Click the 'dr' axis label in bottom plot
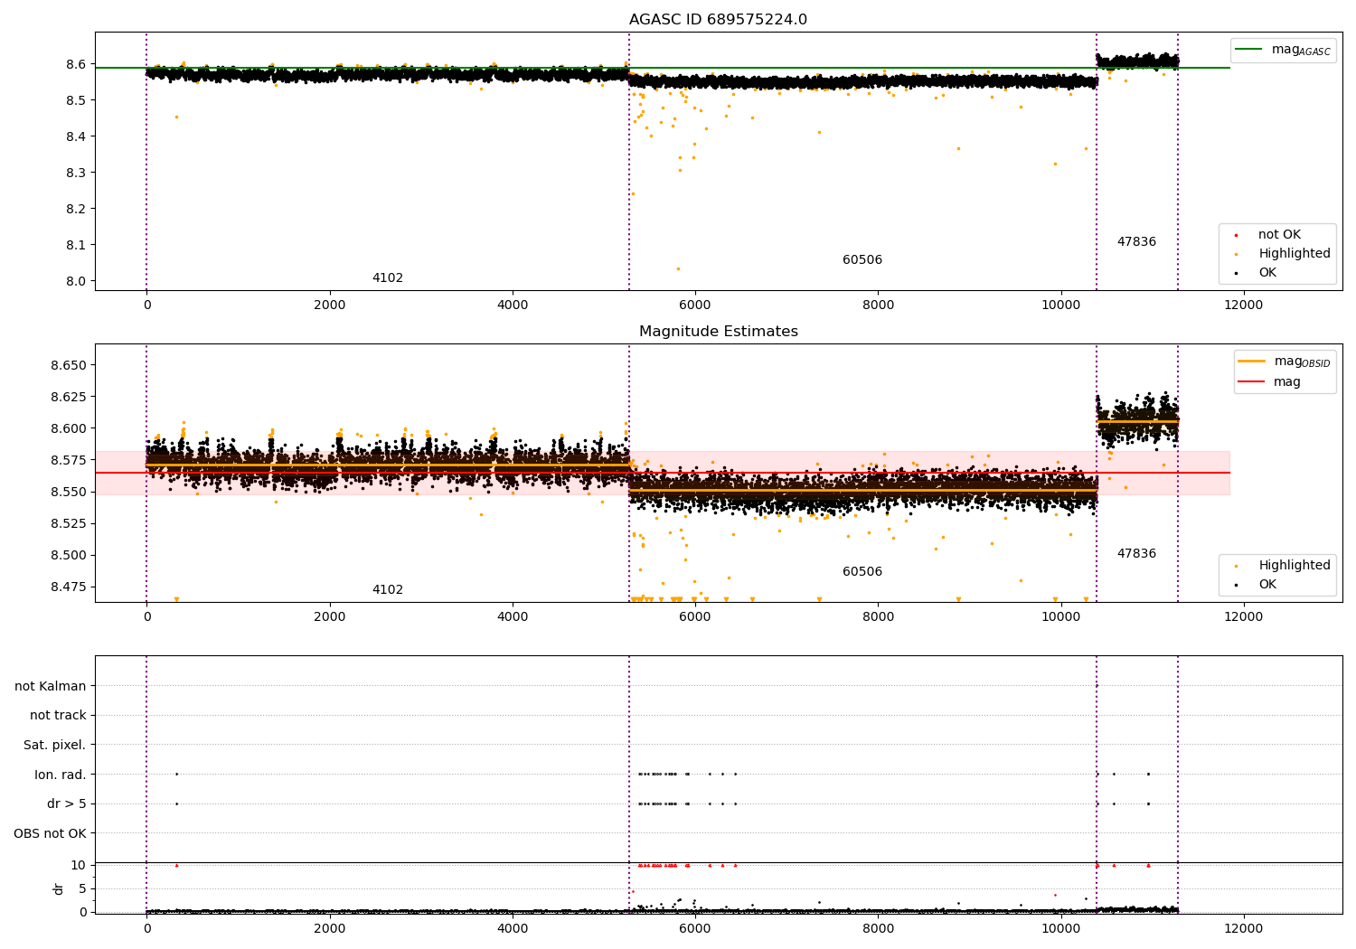Image resolution: width=1356 pixels, height=949 pixels. pos(59,888)
